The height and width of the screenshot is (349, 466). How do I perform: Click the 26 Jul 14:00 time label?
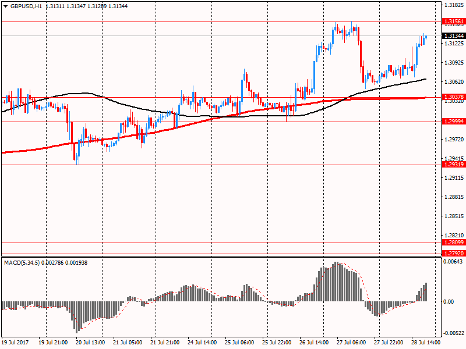point(314,343)
